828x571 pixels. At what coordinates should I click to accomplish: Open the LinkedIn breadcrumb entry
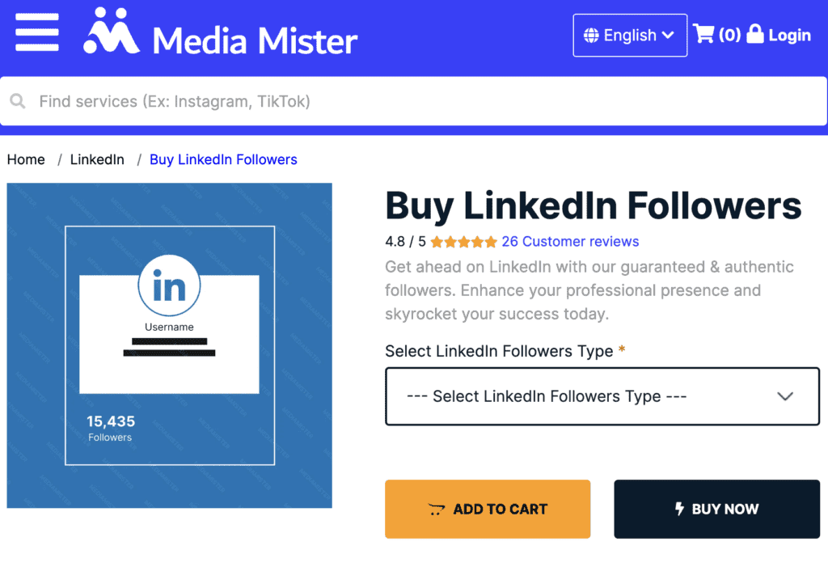(x=97, y=159)
